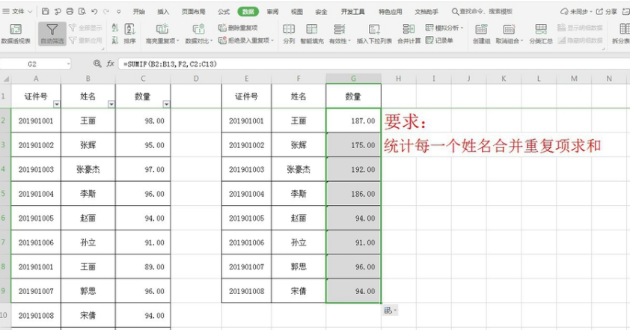Click cell F8 containing 郭思
The width and height of the screenshot is (630, 330).
point(299,266)
